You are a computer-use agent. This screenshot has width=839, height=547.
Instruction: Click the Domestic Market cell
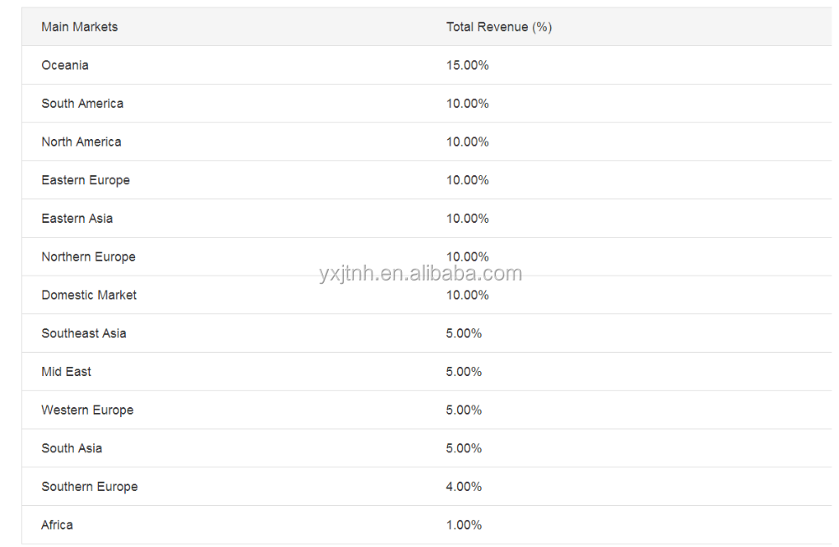point(89,295)
